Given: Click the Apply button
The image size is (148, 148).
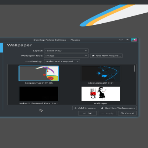Looking at the screenshot, I should pos(107,113).
